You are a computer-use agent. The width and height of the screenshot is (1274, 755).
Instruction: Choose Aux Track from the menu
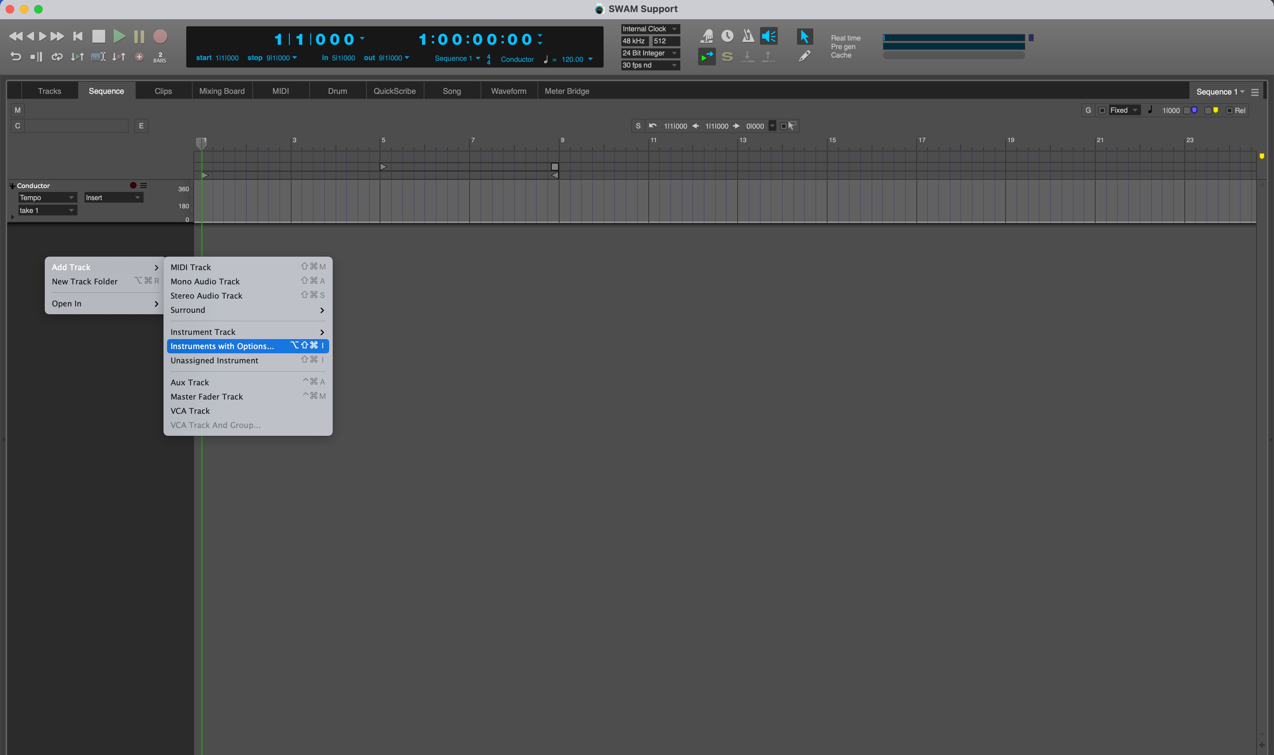[x=248, y=382]
